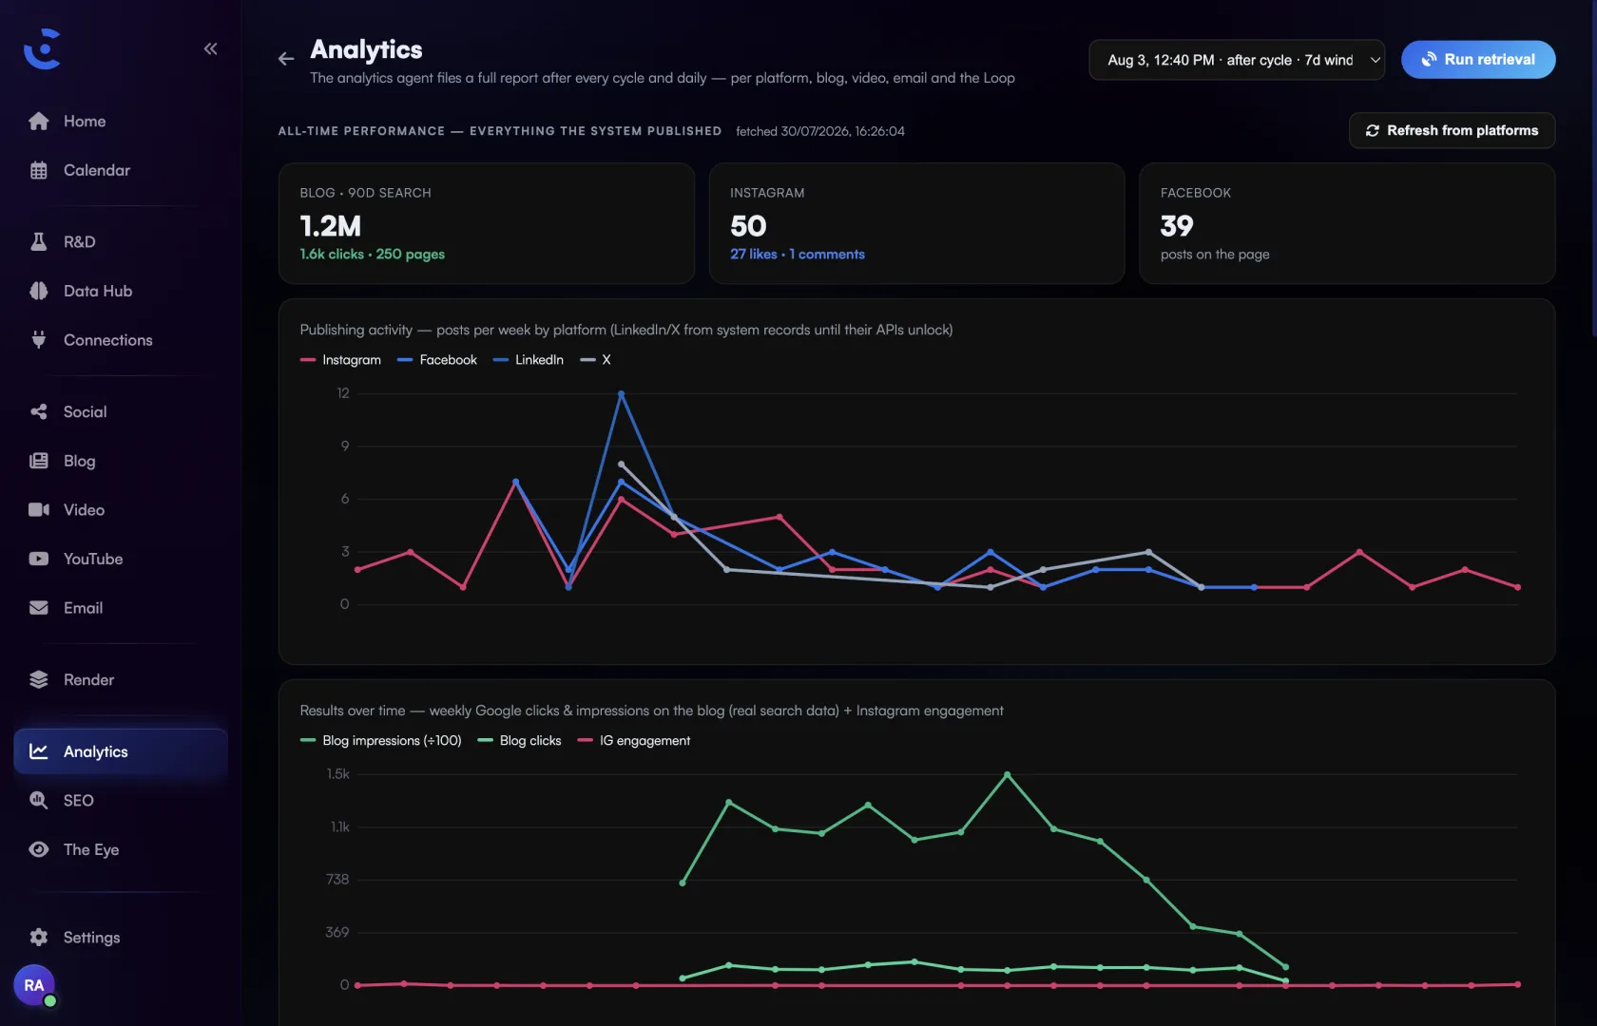Click Refresh from platforms button

[1452, 130]
